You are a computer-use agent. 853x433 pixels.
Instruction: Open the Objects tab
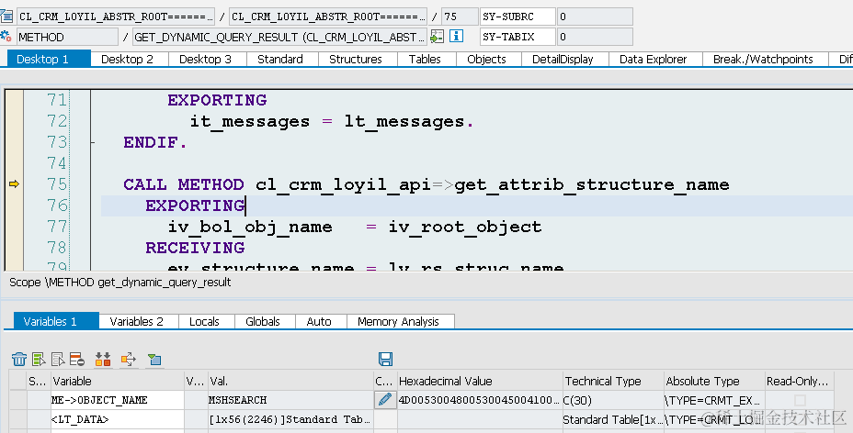tap(487, 59)
